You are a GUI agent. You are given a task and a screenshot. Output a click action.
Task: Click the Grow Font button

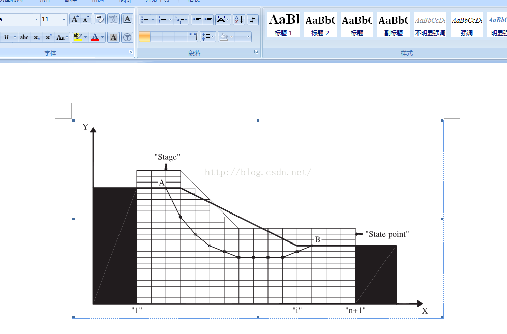(x=75, y=19)
